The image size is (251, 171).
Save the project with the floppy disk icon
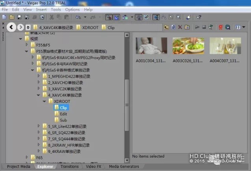[x=19, y=17]
